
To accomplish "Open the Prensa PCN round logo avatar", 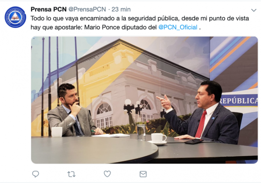I will [x=15, y=17].
